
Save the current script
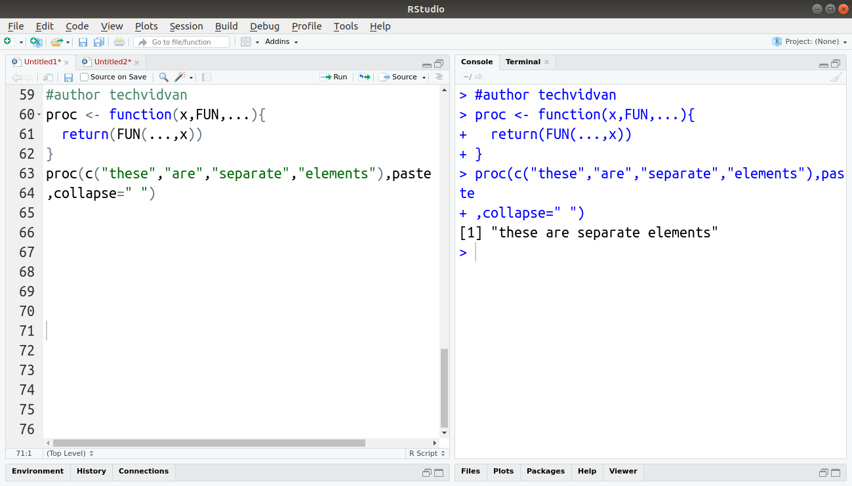coord(83,41)
